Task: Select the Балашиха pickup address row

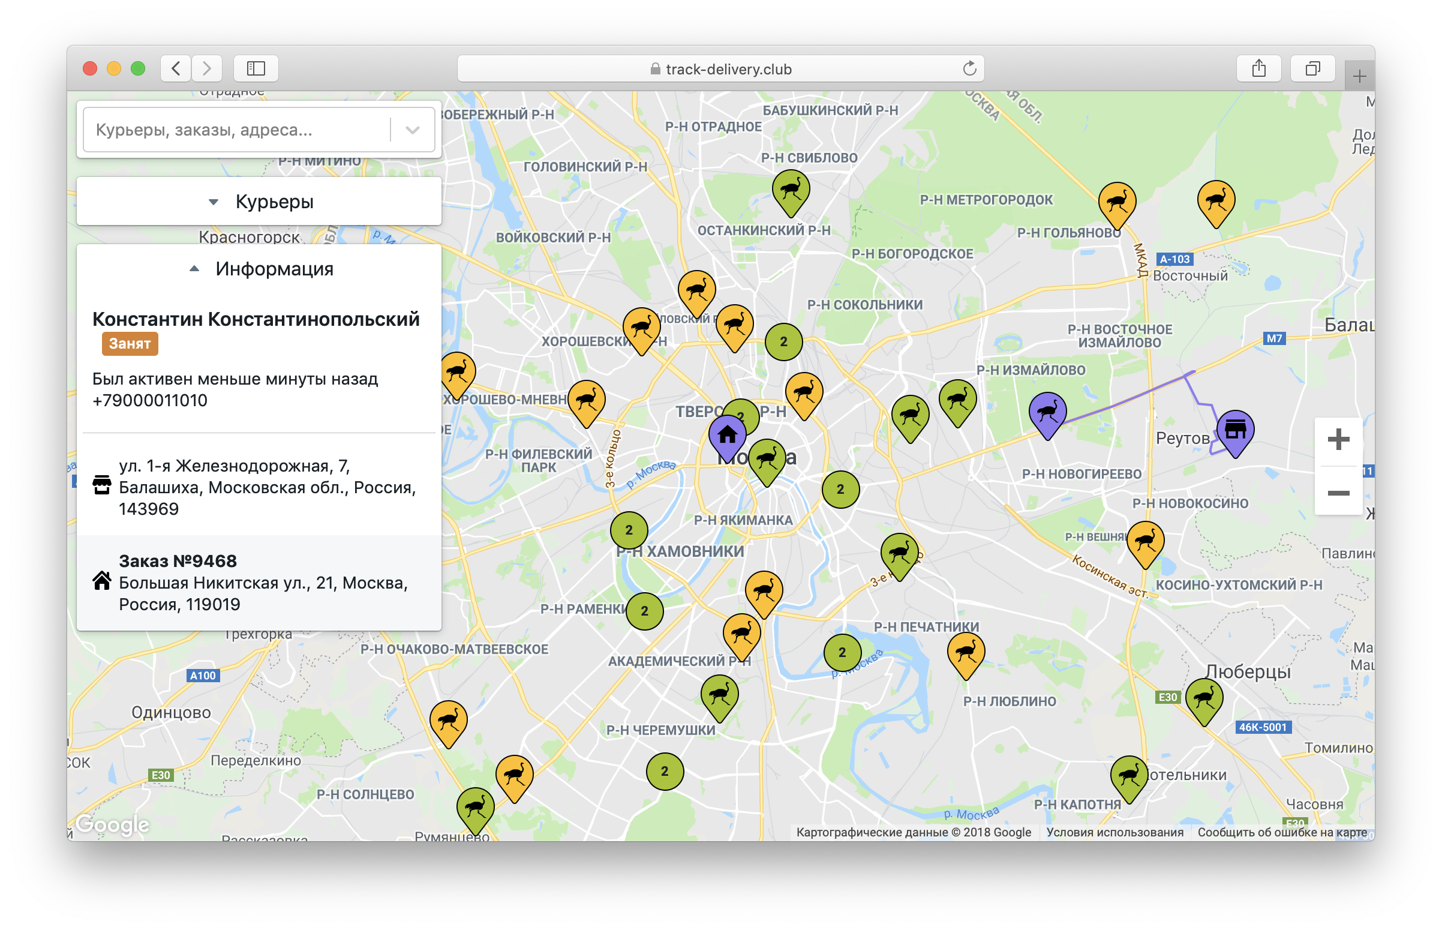Action: 259,487
